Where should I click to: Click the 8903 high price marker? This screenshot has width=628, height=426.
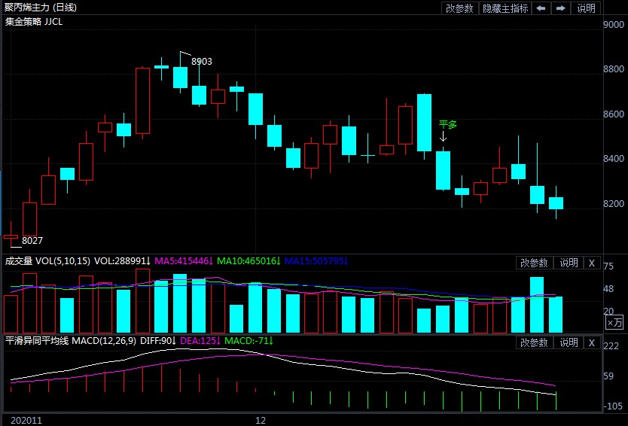(x=201, y=61)
